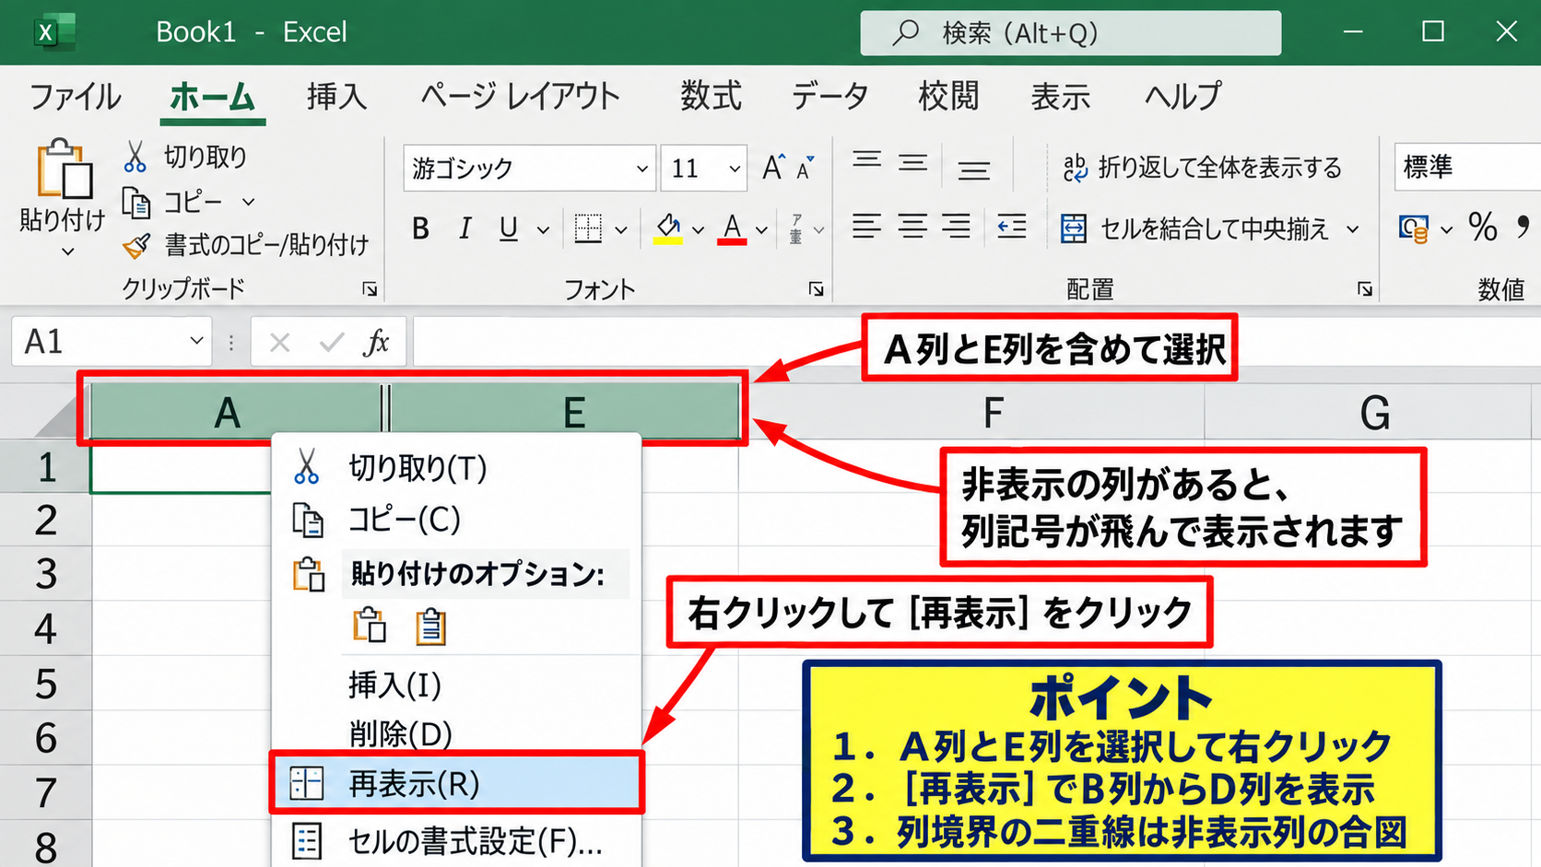Switch to the 数式 ribbon tab

tap(711, 96)
